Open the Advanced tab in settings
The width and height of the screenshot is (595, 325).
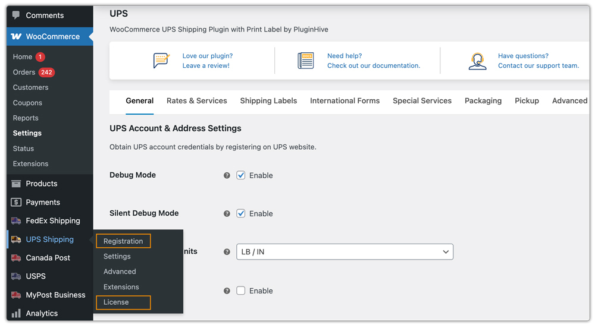tap(569, 101)
